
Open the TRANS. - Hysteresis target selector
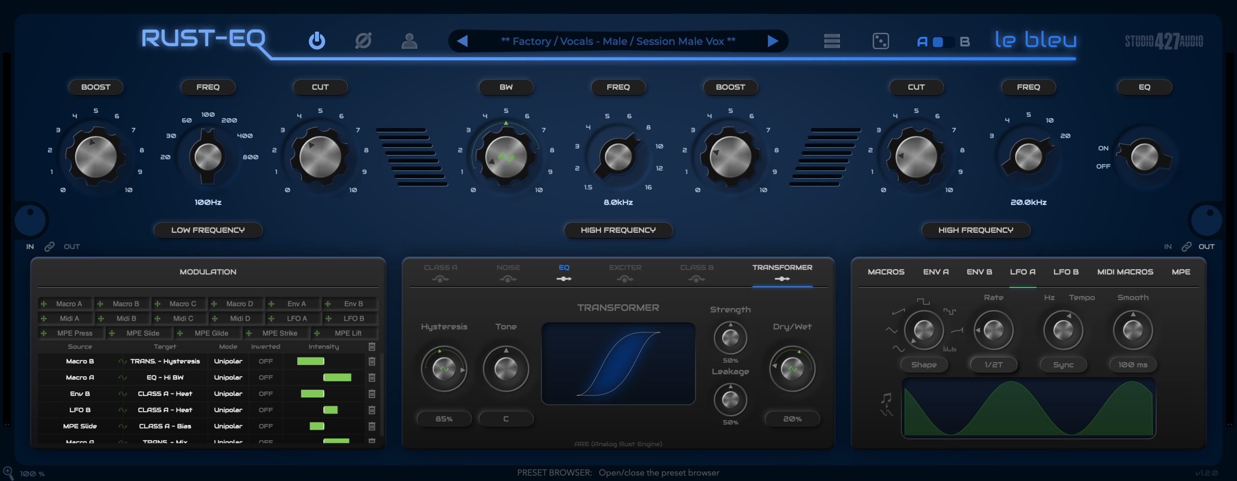tap(165, 361)
